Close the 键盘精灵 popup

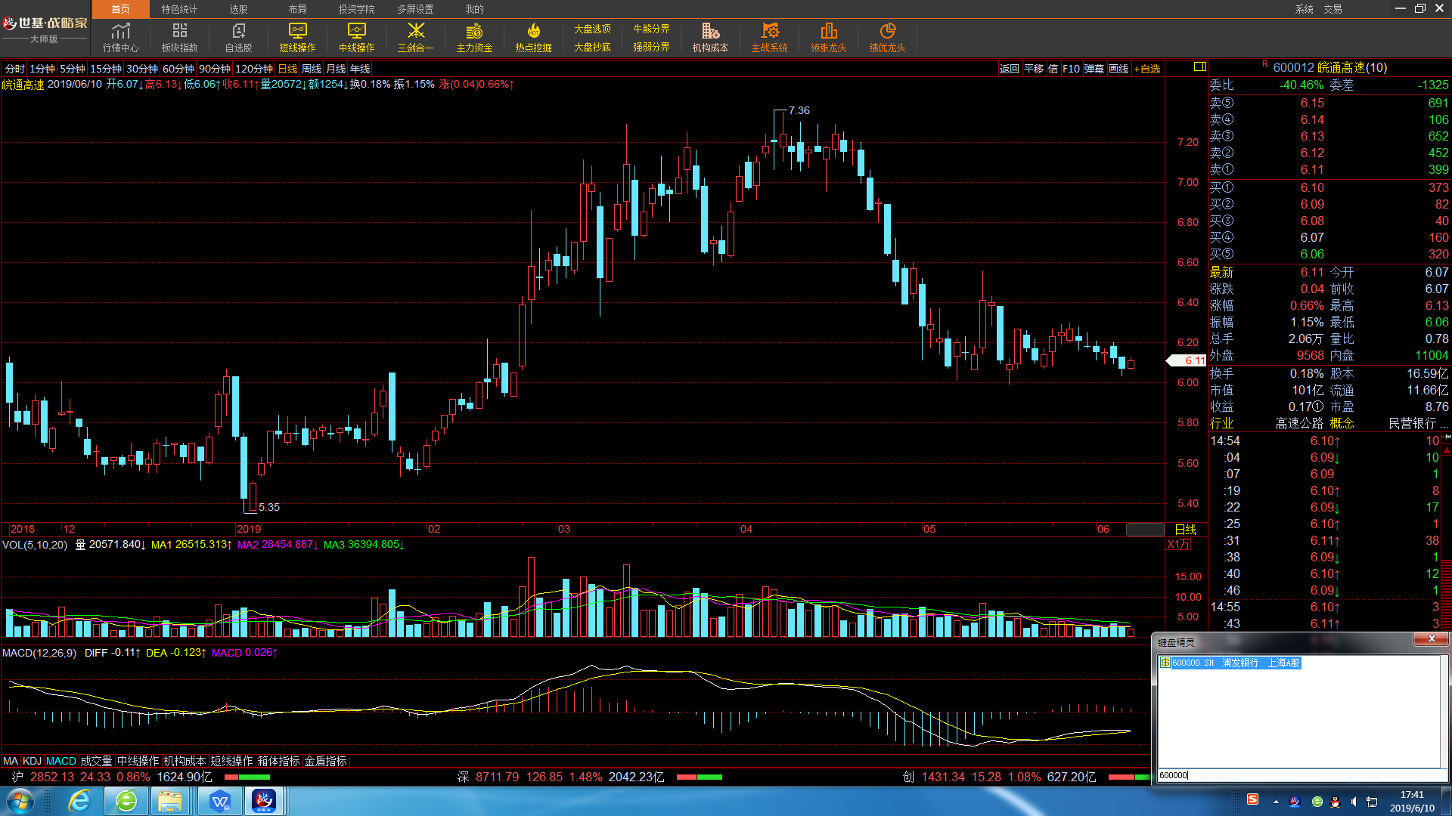click(x=1431, y=639)
